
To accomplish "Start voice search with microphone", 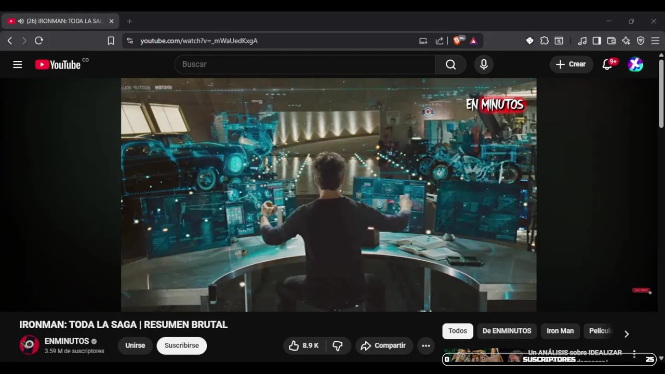I will tap(484, 64).
